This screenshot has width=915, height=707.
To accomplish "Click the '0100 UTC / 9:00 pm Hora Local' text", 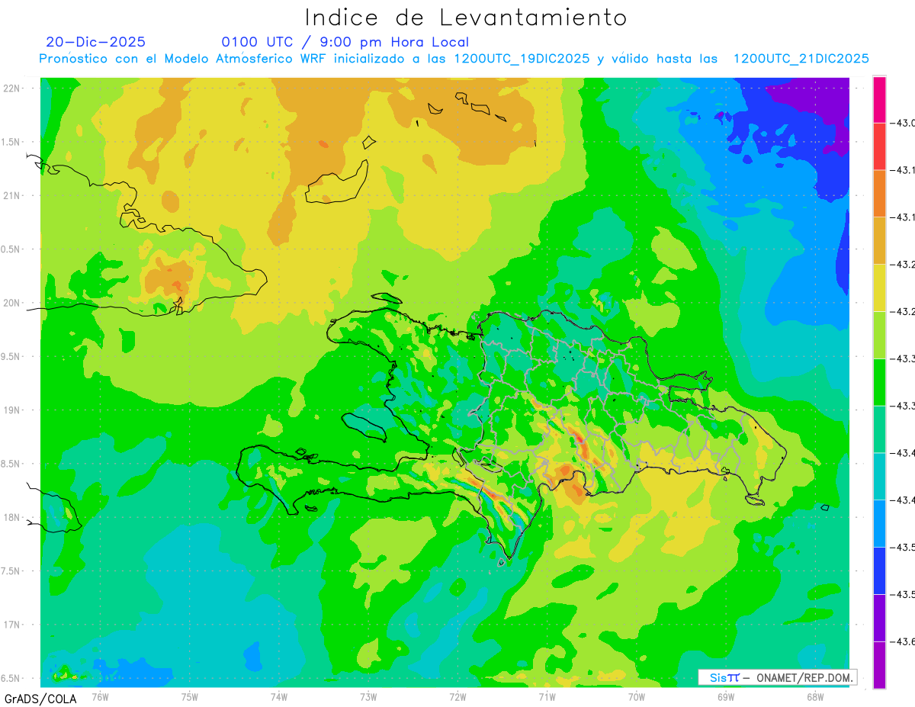I will tap(345, 43).
